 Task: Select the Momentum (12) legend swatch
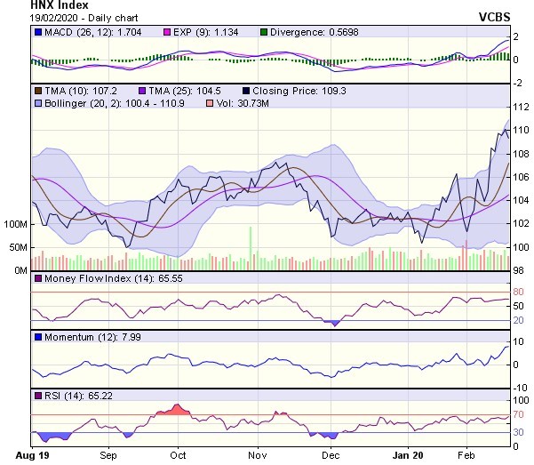tap(38, 337)
